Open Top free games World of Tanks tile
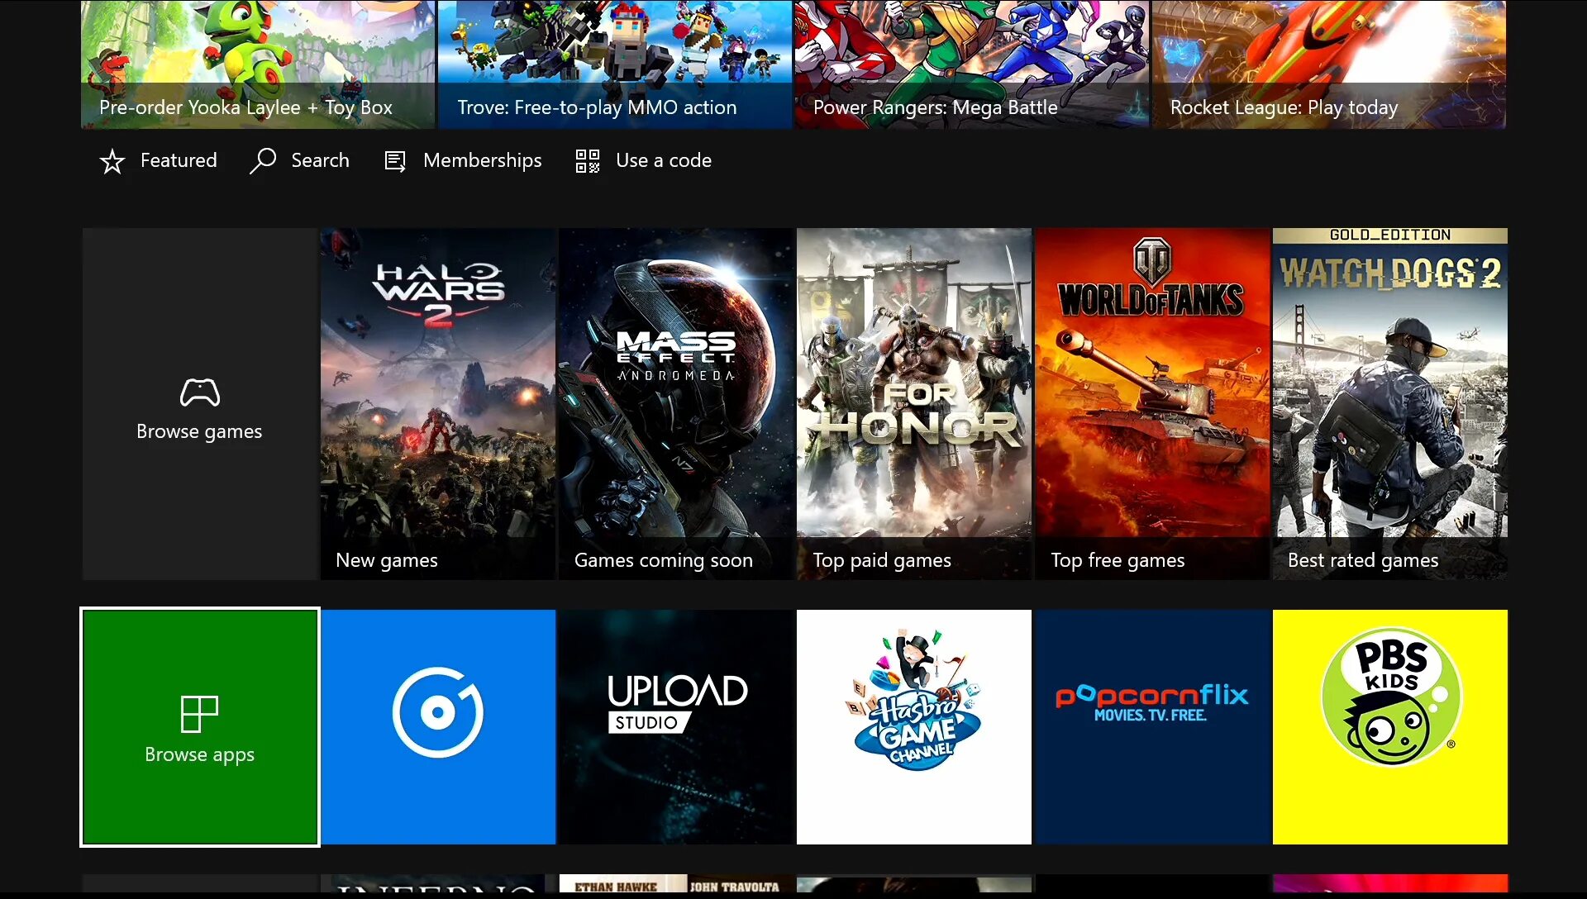This screenshot has height=899, width=1587. tap(1151, 403)
